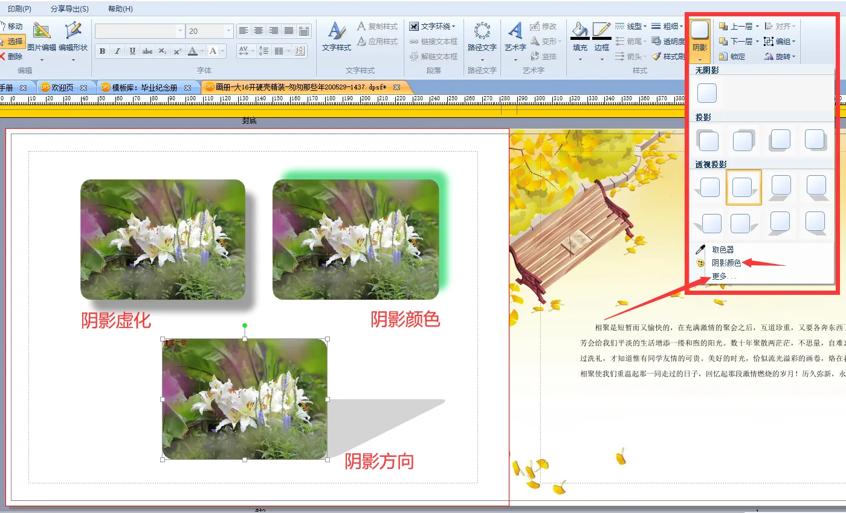The width and height of the screenshot is (846, 513).
Task: Switch to the 模板库:毕业纪念册 tab
Action: click(x=145, y=88)
